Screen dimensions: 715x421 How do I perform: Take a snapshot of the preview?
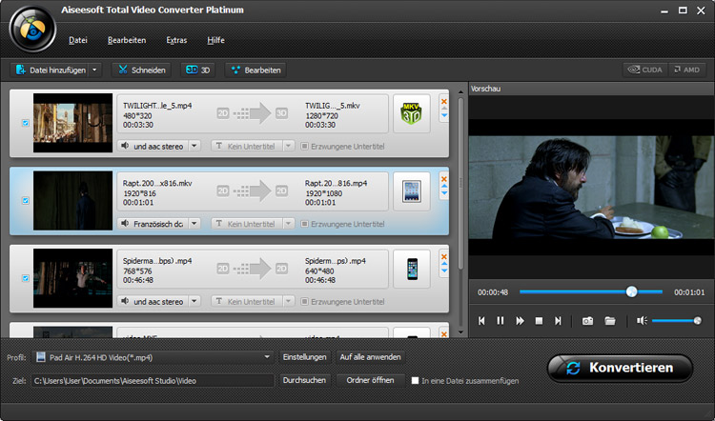pos(587,321)
